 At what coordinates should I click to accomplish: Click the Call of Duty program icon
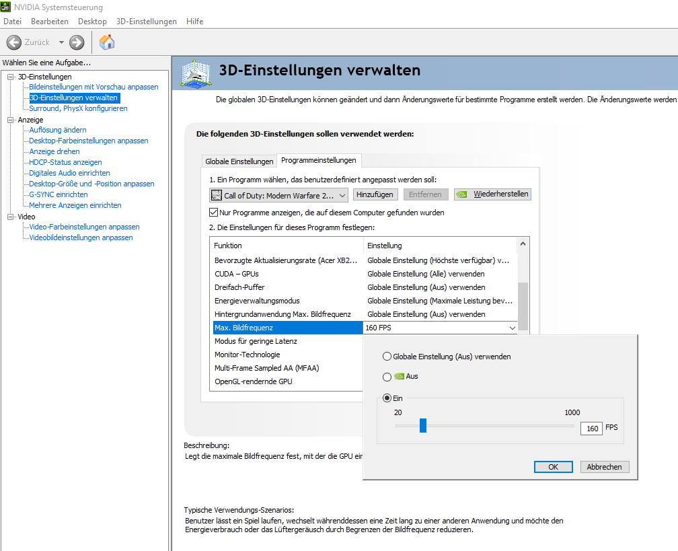coord(216,196)
